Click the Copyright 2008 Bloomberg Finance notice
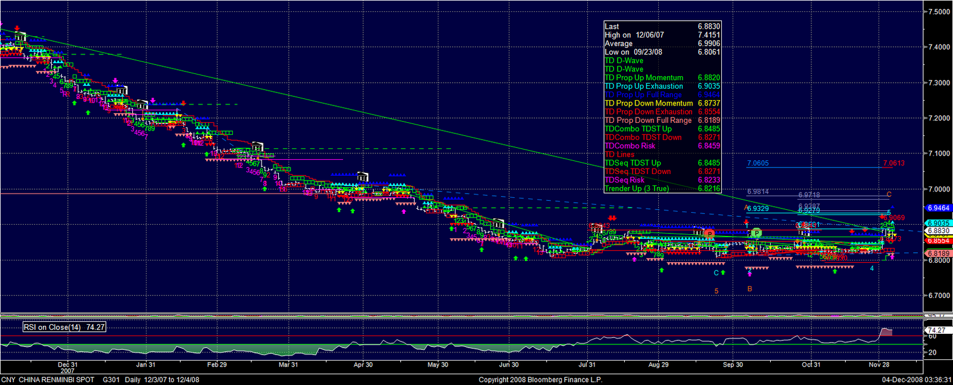This screenshot has height=385, width=953. point(541,380)
